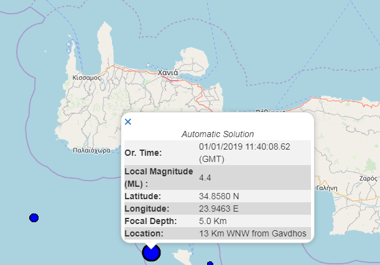Image resolution: width=380 pixels, height=265 pixels.
Task: Select the small blue marker in the western sea
Action: (x=34, y=218)
